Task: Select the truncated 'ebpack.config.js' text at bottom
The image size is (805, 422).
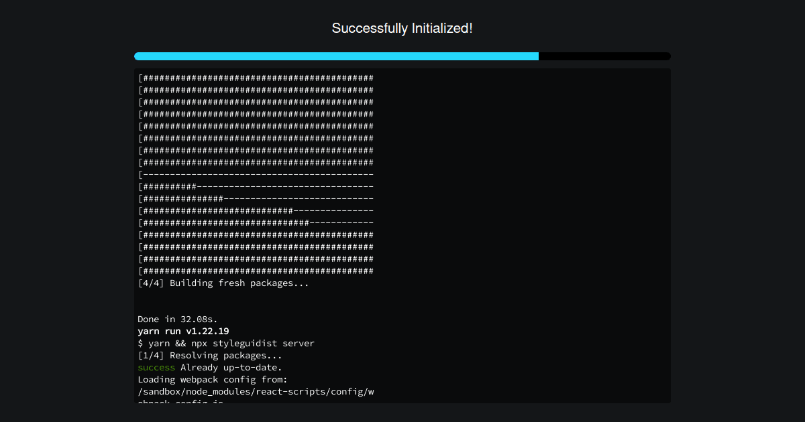Action: 178,402
